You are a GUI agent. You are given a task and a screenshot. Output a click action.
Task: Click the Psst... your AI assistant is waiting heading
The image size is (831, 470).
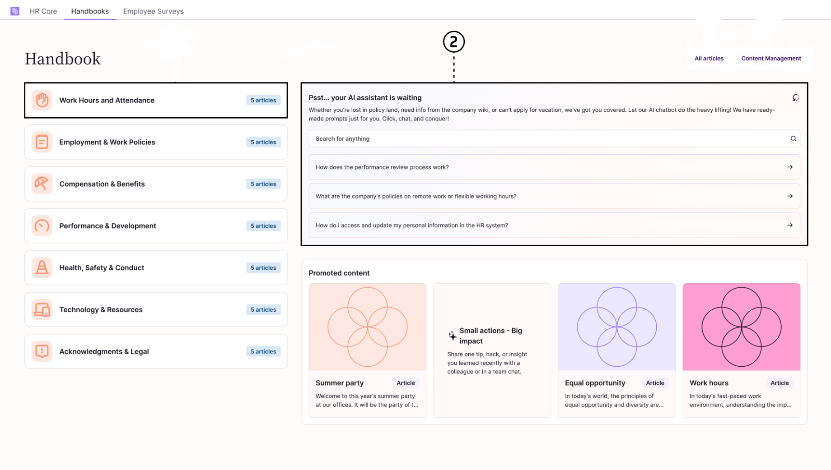(365, 97)
